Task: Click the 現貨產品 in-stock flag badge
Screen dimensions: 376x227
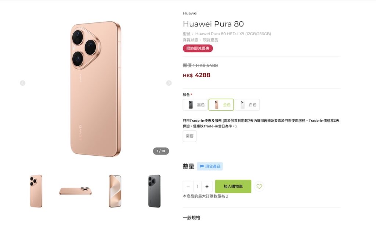Action: (210, 166)
